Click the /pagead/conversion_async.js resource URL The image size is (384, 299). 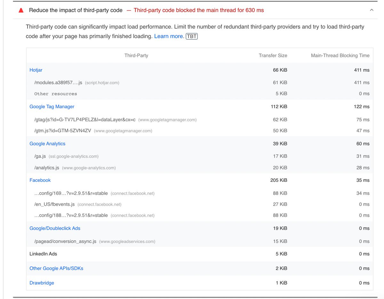click(65, 241)
